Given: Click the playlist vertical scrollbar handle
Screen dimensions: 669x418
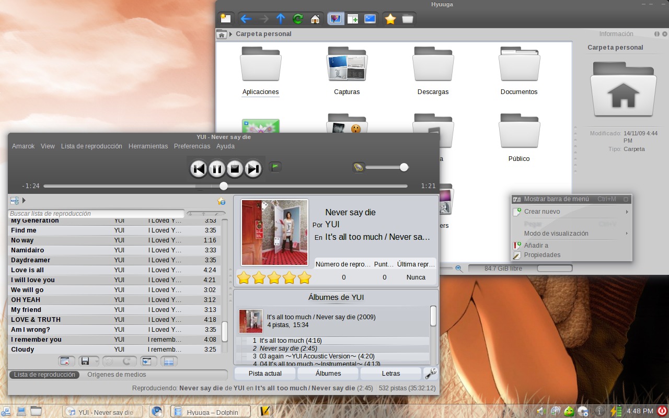Looking at the screenshot, I should (225, 331).
